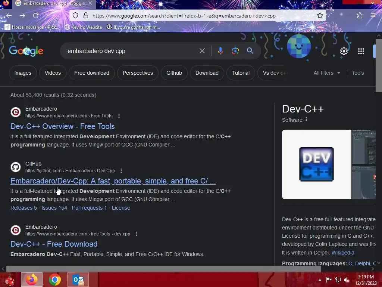Submit search with the magnifier icon
The image size is (382, 287).
coord(250,51)
